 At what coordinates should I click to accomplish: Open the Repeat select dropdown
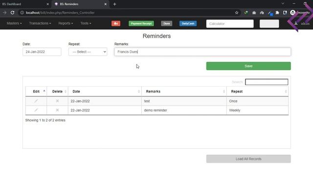[88, 52]
